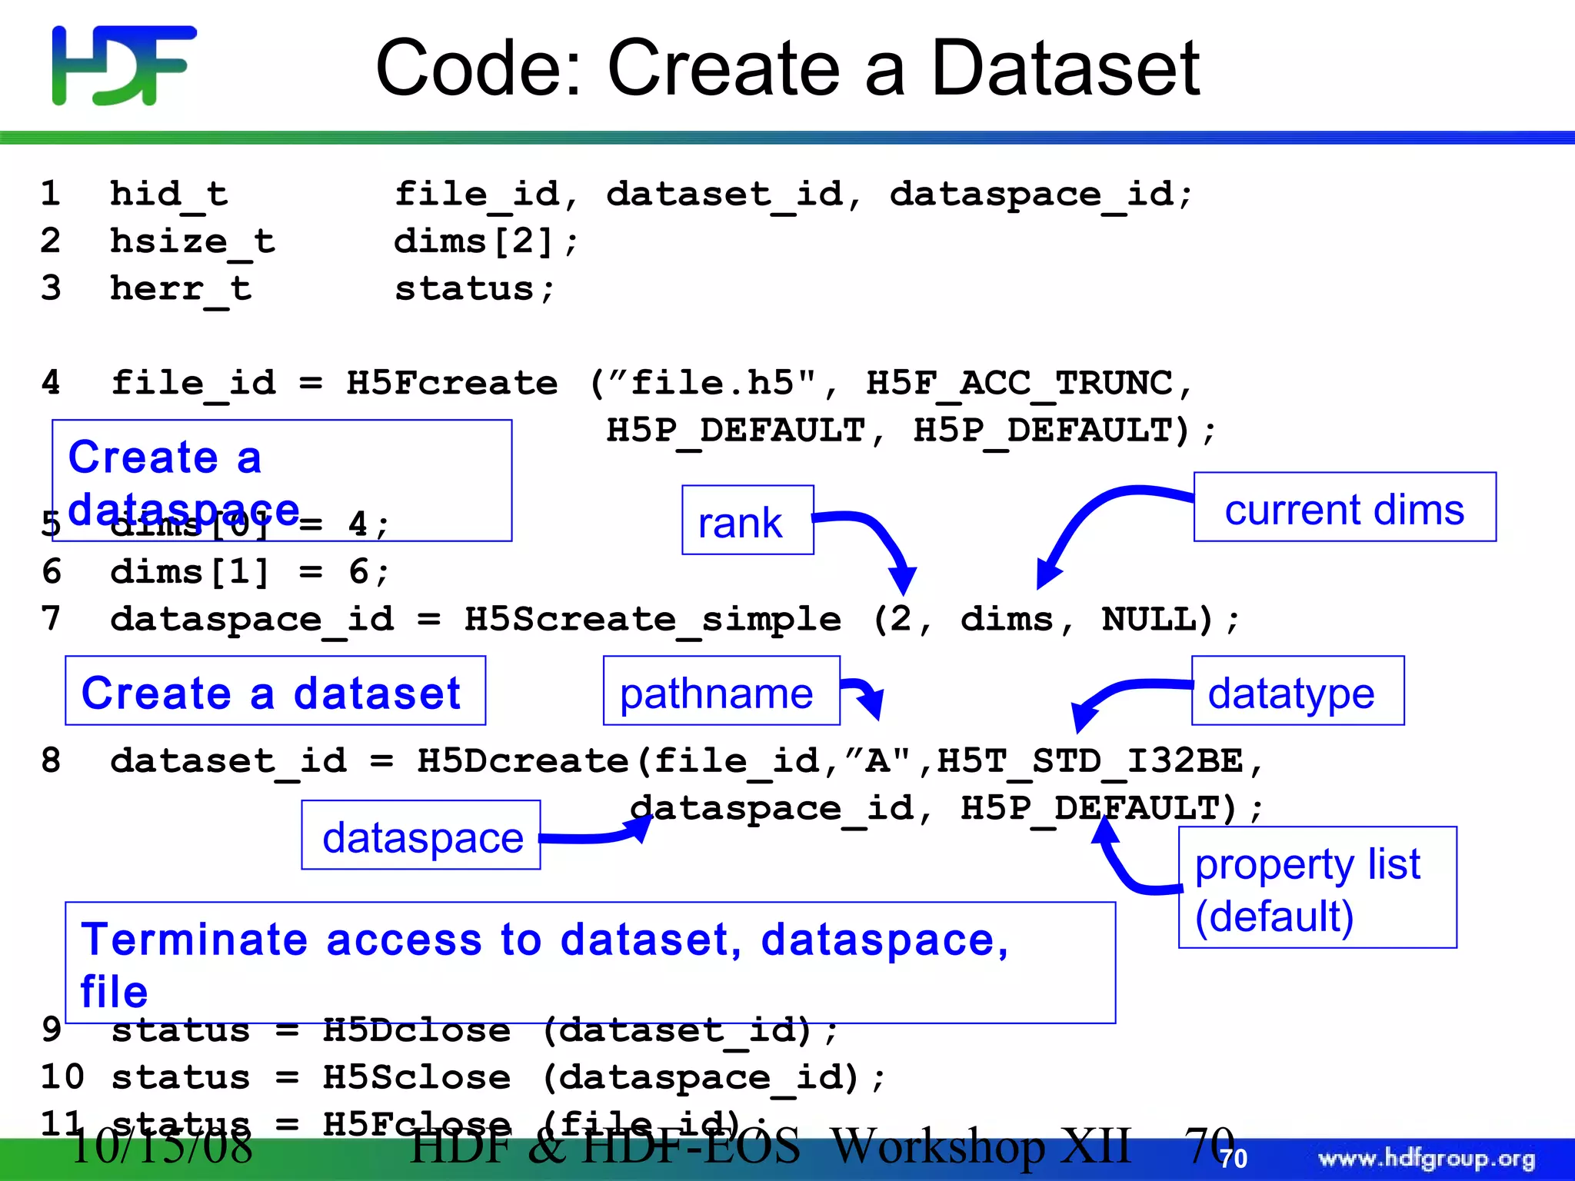Screen dimensions: 1575x1181
Task: Click 'H5T_STD_I32BE' datatype argument
Action: coord(1090,761)
